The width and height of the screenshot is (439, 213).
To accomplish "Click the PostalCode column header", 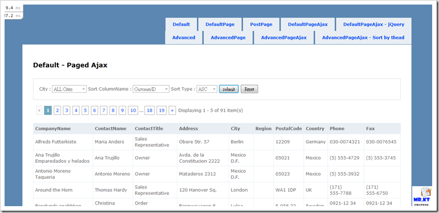I will coord(288,129).
